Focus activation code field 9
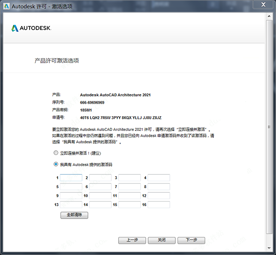276x255 pixels. (x=71, y=196)
